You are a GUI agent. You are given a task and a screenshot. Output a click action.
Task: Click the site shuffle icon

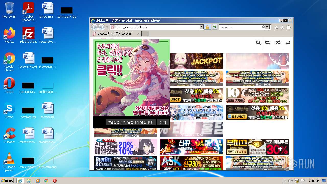tap(278, 43)
